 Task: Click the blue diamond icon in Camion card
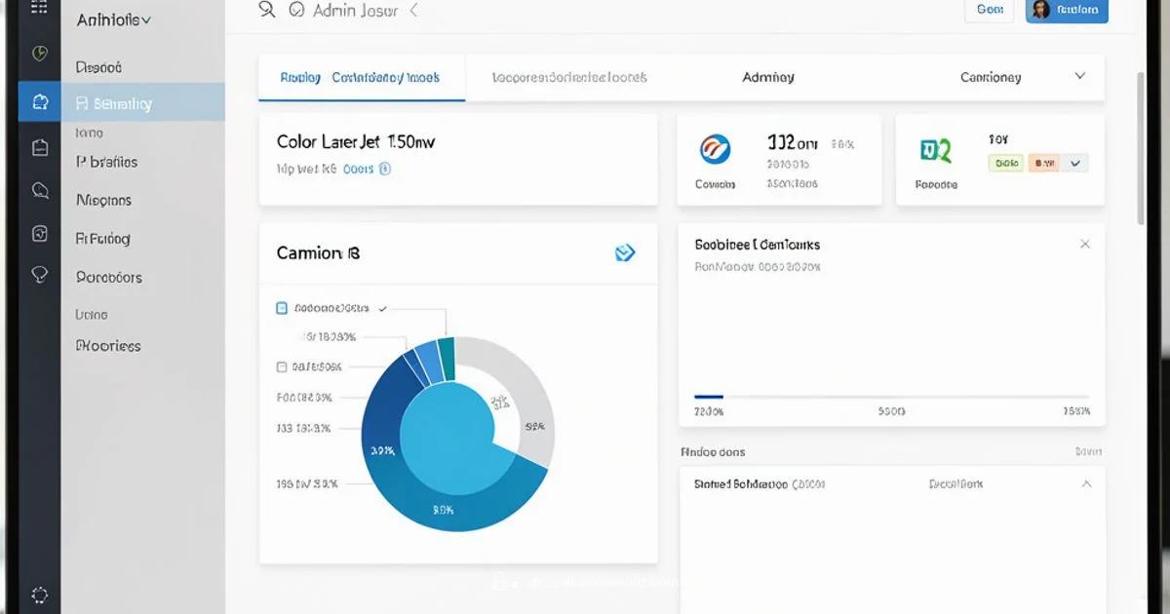coord(625,253)
